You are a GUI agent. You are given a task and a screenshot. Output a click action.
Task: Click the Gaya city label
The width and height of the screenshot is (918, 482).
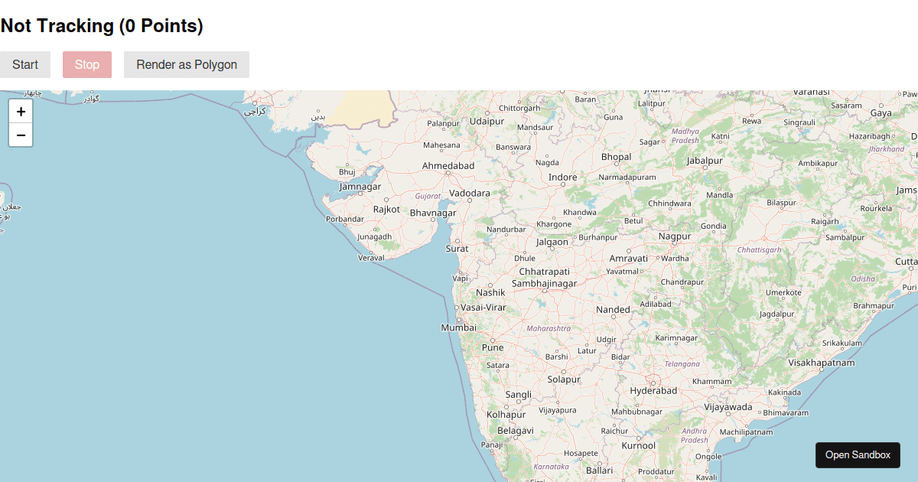tap(881, 113)
